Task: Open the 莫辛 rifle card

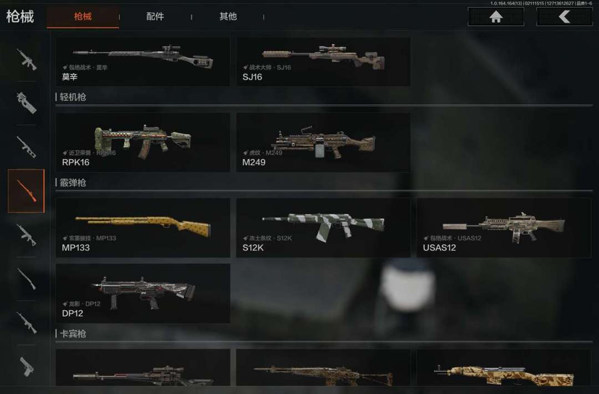Action: point(143,62)
